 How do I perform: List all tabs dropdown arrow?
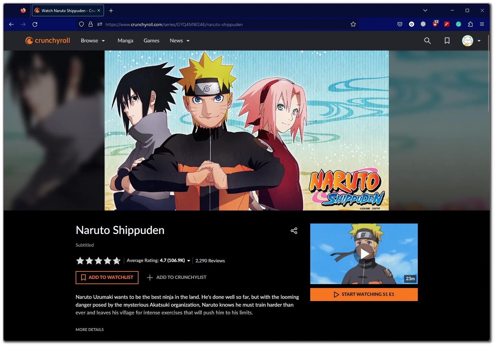(x=425, y=10)
